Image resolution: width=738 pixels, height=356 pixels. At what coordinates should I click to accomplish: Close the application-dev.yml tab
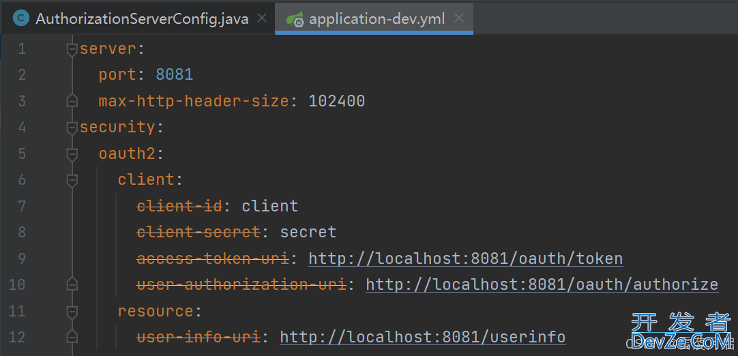coord(459,18)
